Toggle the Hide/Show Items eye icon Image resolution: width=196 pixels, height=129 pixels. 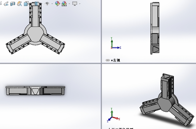point(47,4)
